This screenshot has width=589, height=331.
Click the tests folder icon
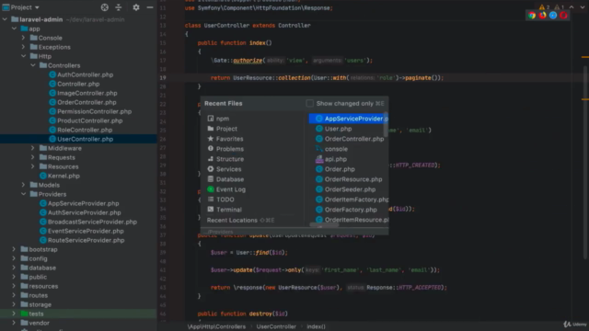pyautogui.click(x=25, y=314)
